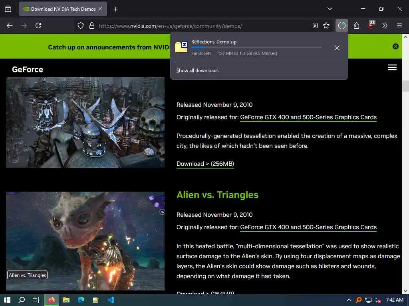
Task: Open tracking protection shield icon
Action: coord(81,25)
